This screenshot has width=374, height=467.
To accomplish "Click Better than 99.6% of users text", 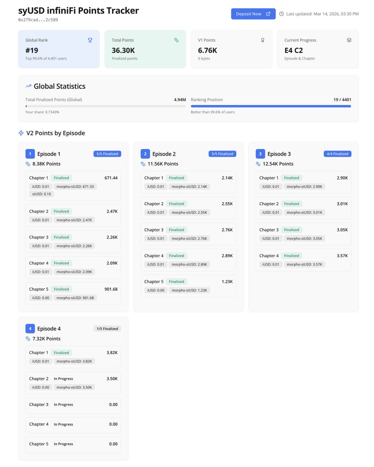I will tap(213, 112).
